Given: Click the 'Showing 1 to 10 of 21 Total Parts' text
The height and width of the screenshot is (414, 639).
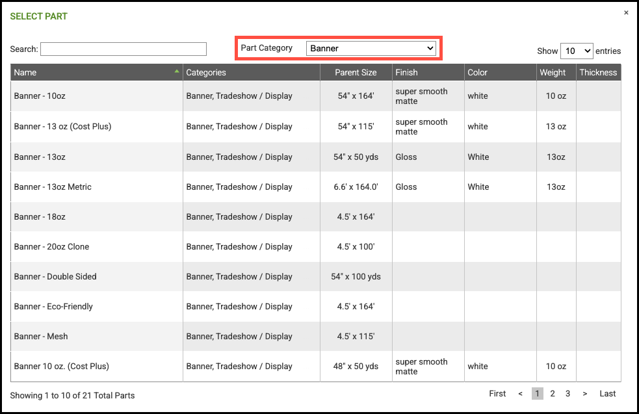Looking at the screenshot, I should [x=72, y=395].
